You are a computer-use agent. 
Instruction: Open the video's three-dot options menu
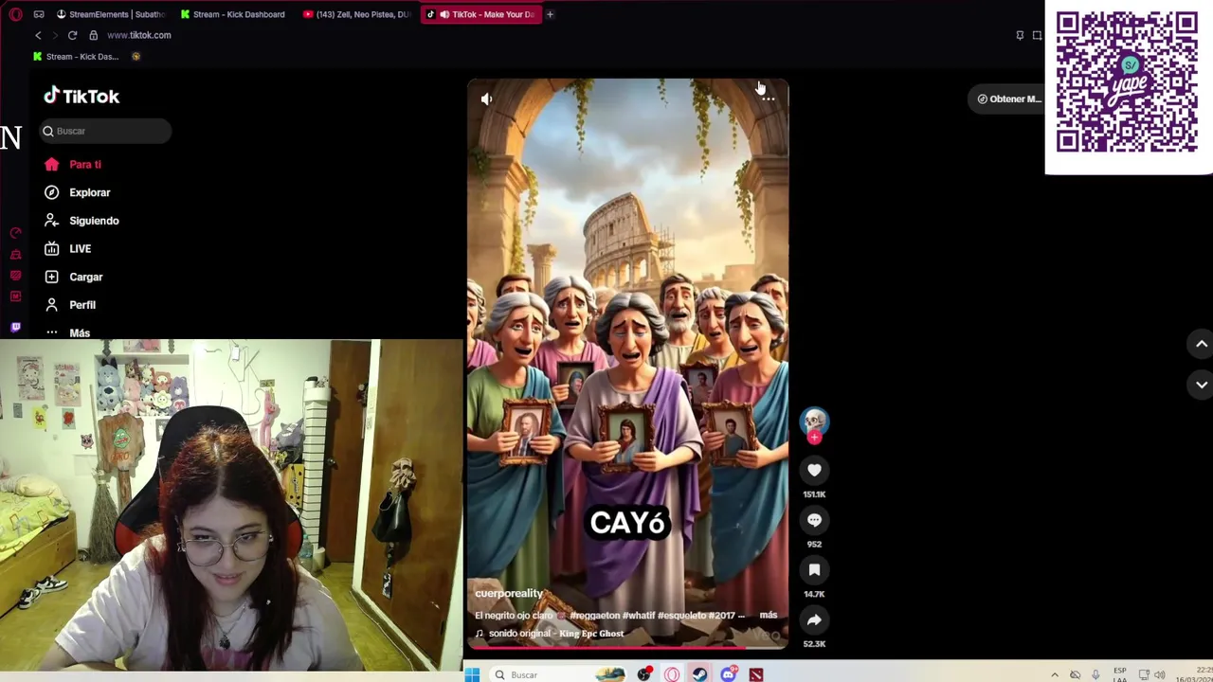pos(769,99)
